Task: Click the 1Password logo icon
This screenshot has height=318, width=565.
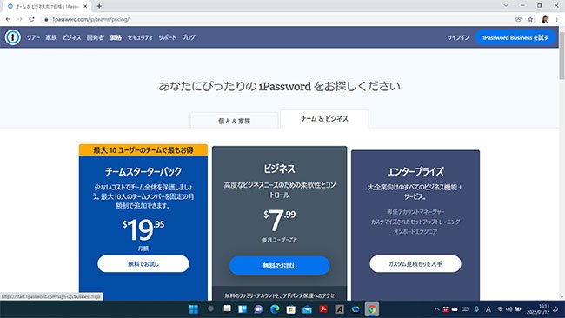Action: [x=13, y=37]
